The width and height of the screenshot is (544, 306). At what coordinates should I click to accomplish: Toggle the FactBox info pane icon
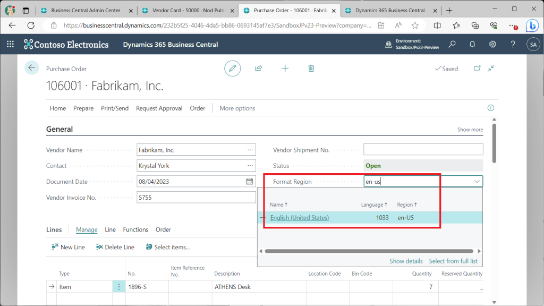[x=490, y=108]
